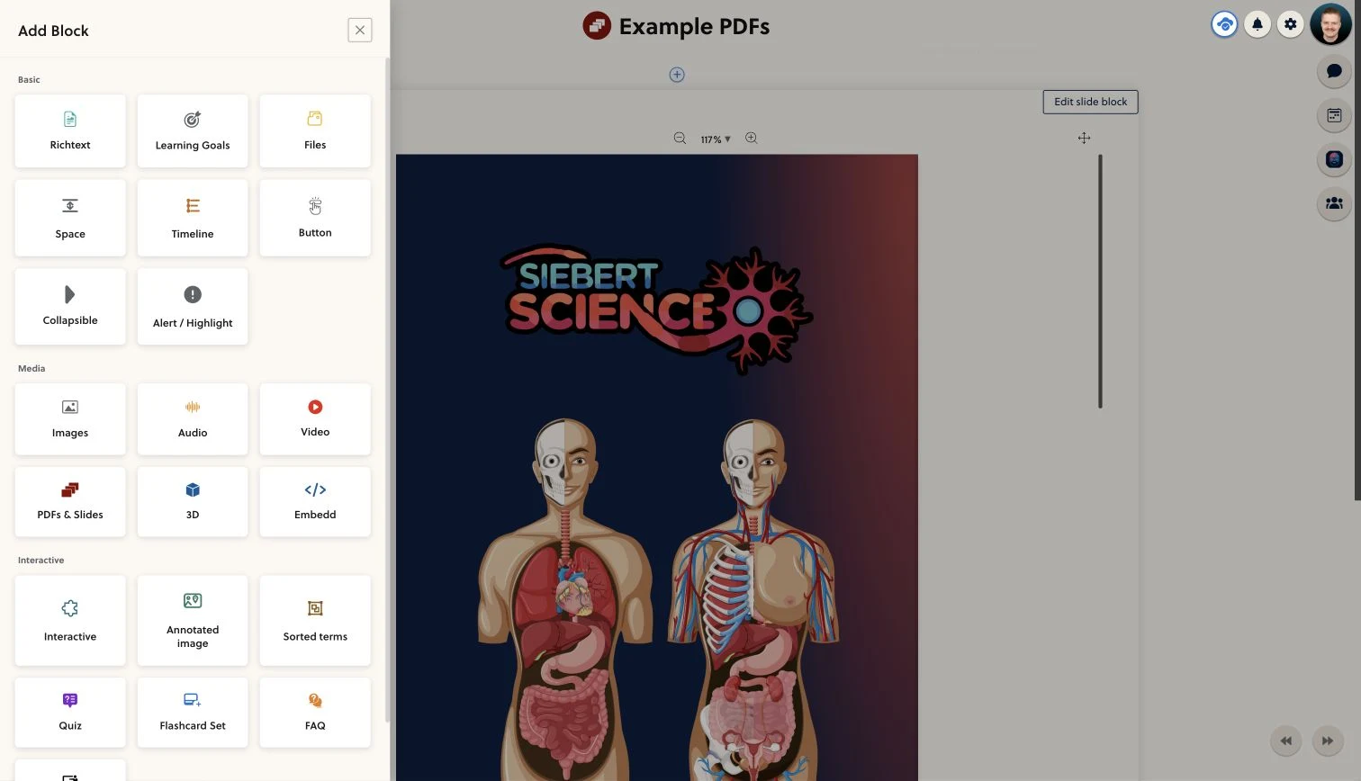1361x781 pixels.
Task: Close the Add Block panel
Action: coord(360,30)
